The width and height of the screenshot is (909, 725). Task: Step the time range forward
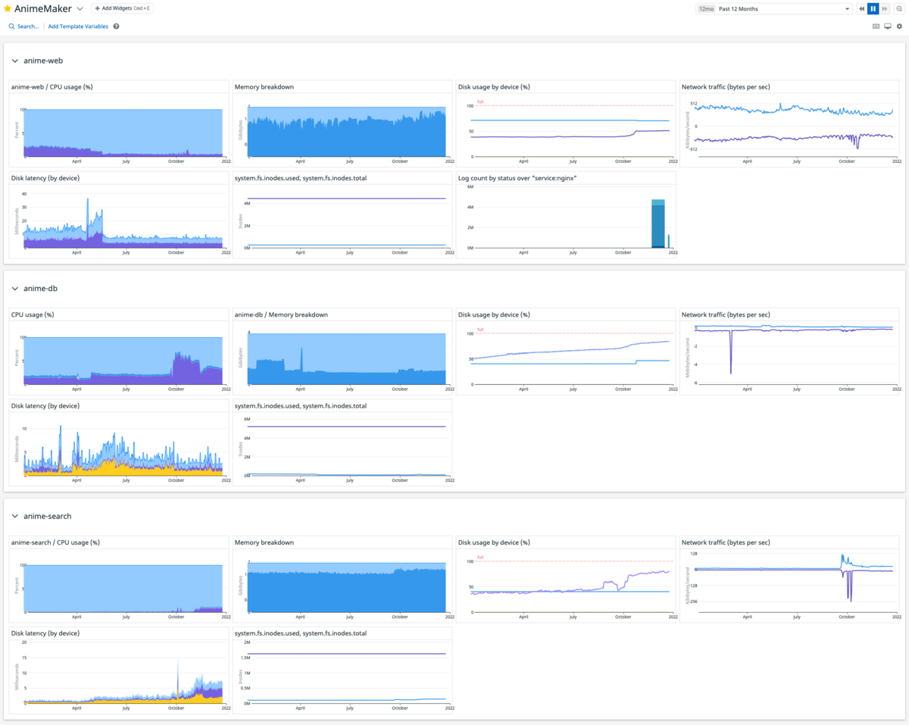point(884,9)
